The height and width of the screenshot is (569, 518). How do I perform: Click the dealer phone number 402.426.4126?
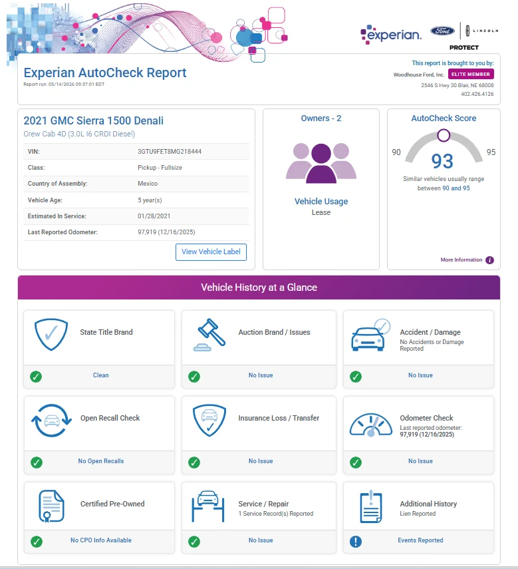[477, 94]
